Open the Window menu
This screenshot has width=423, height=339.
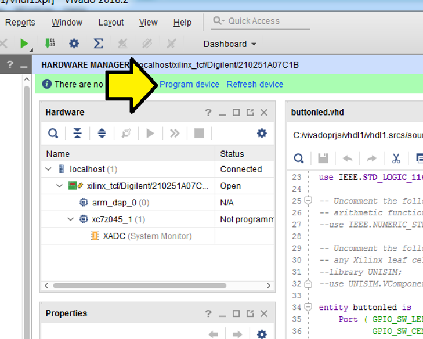[x=67, y=23]
